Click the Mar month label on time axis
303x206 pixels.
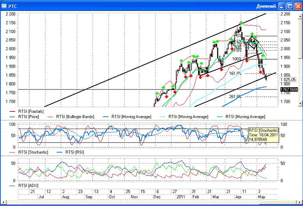[216, 197]
